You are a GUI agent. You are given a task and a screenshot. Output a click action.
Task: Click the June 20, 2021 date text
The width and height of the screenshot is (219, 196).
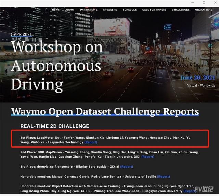pyautogui.click(x=198, y=78)
